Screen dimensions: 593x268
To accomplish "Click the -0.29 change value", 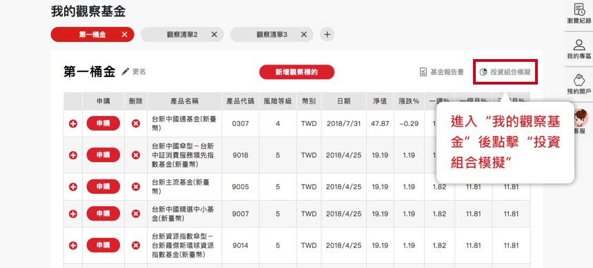I will pyautogui.click(x=409, y=123).
